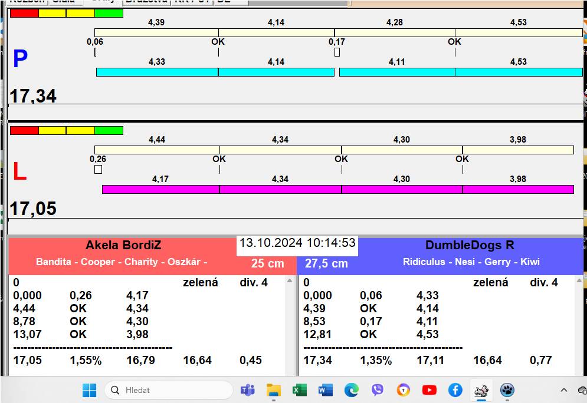Click the green start light in lane L
Image resolution: width=587 pixels, height=403 pixels.
109,130
